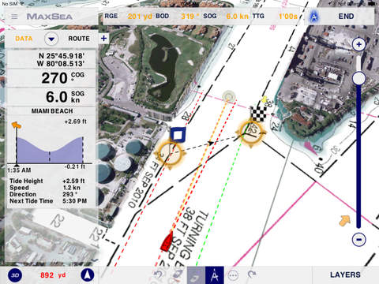Switch to the DATA tab
The height and width of the screenshot is (284, 379).
[24, 39]
